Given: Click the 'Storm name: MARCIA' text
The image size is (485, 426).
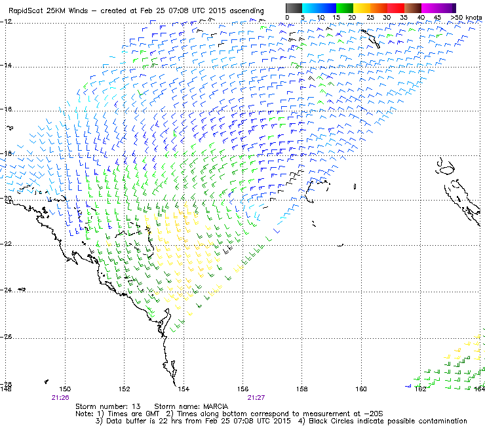Looking at the screenshot, I should [x=191, y=406].
